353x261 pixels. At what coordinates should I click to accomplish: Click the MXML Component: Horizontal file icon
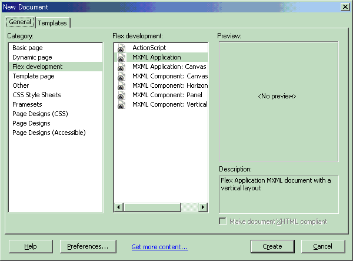tap(121, 86)
